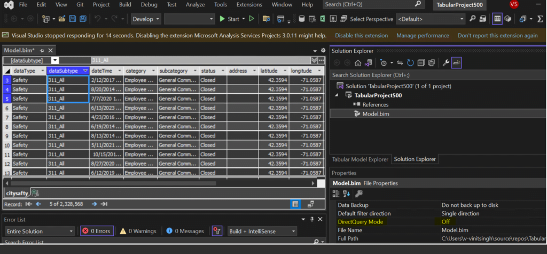Click the Analyze in Excel icon
547x254 pixels.
click(x=322, y=19)
